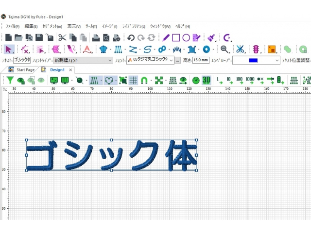The width and height of the screenshot is (311, 233).
Task: Click the zoom out magnifier tool
Action: (x=225, y=50)
